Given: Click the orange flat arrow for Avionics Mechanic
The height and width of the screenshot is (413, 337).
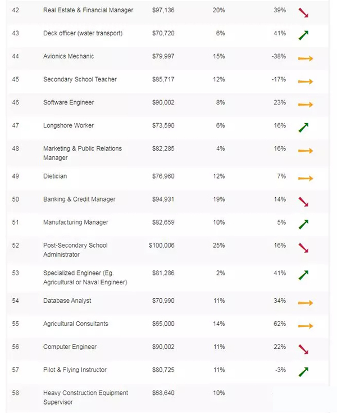Looking at the screenshot, I should coord(306,58).
